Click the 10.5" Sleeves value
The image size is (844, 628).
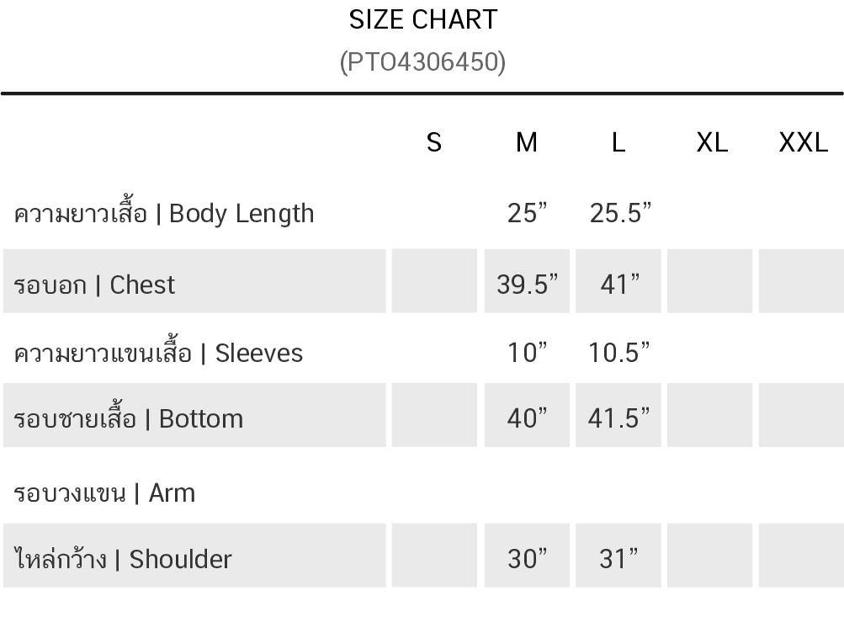[x=619, y=353]
